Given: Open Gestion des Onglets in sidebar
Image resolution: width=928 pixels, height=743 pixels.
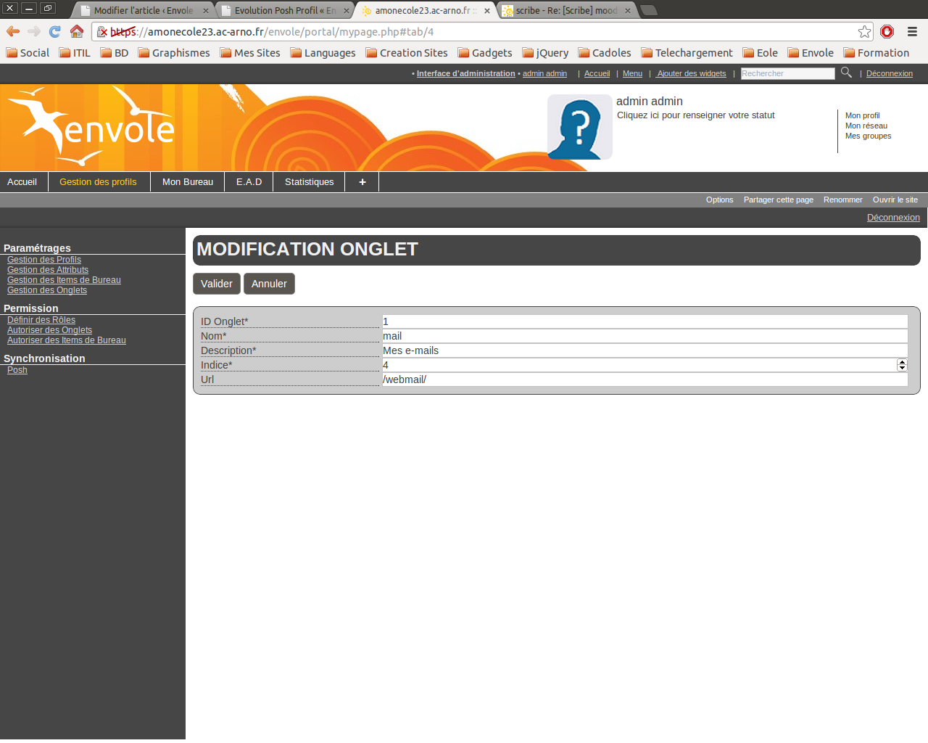Looking at the screenshot, I should [47, 290].
